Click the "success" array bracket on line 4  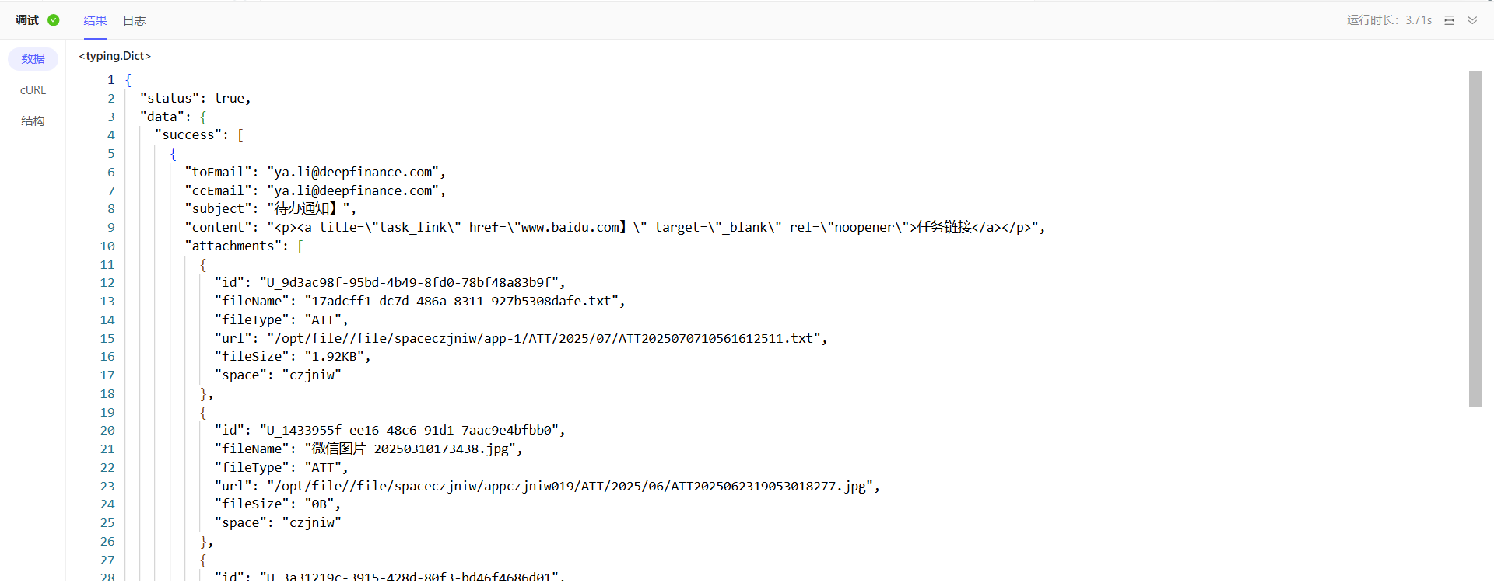pyautogui.click(x=240, y=135)
